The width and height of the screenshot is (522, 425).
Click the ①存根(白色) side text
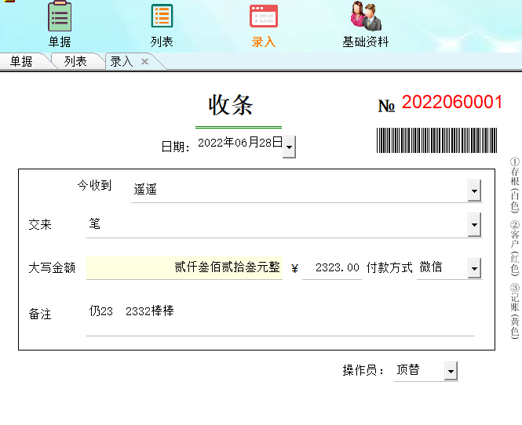pos(515,185)
